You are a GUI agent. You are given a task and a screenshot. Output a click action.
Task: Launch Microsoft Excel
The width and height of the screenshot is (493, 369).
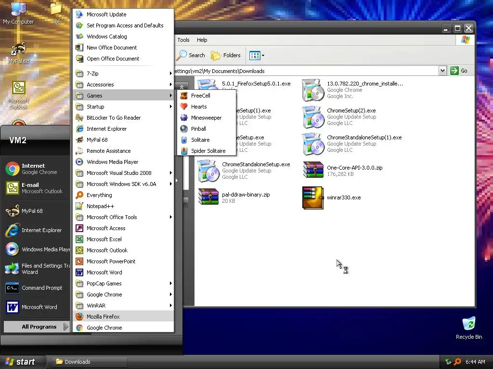[123, 239]
